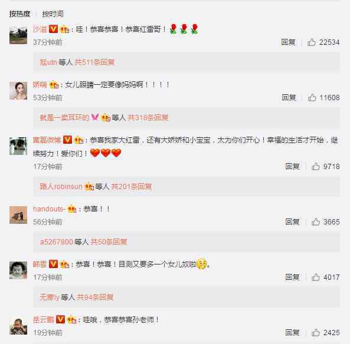Switch to 按热度 sorting tab
The width and height of the screenshot is (350, 344).
19,14
